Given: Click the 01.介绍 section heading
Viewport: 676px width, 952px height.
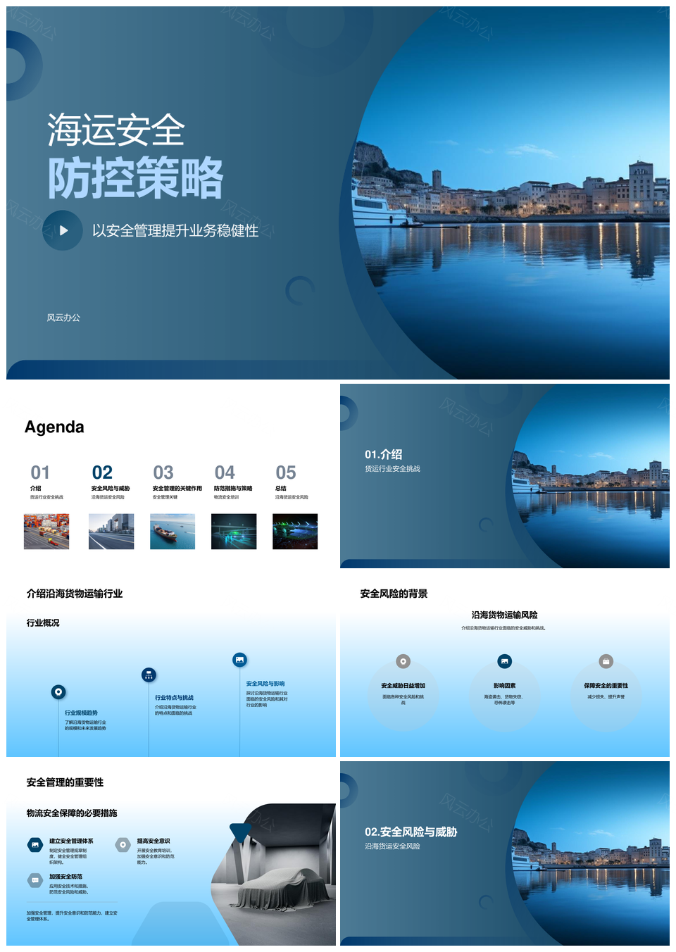Looking at the screenshot, I should coord(384,454).
